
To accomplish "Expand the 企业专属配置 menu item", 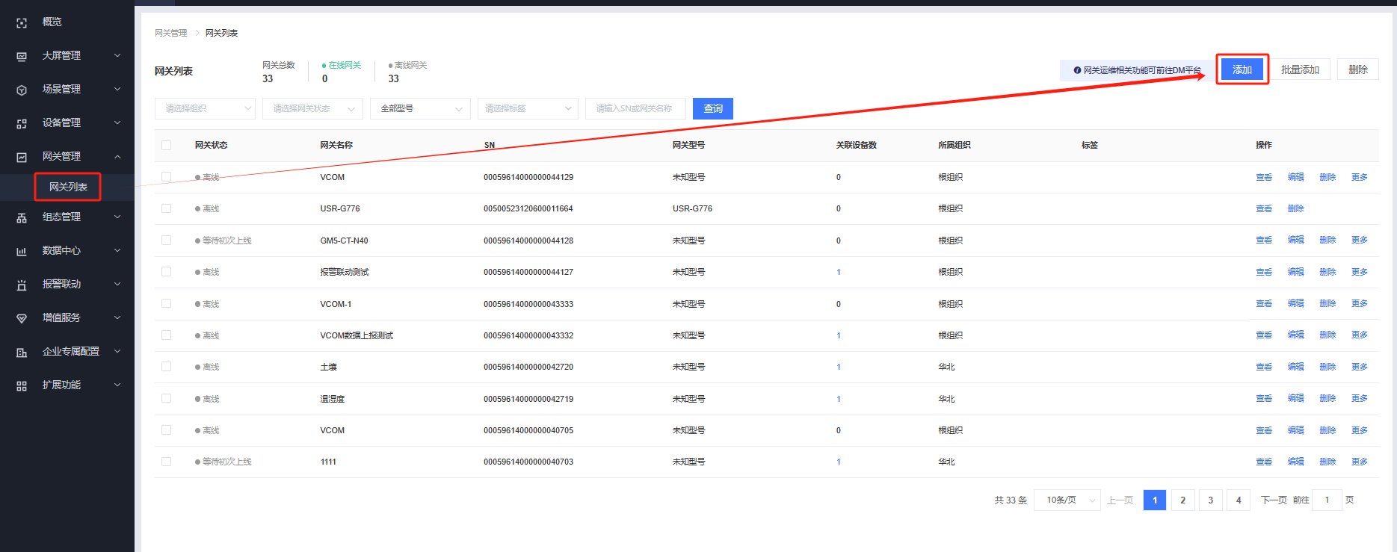I will (70, 351).
